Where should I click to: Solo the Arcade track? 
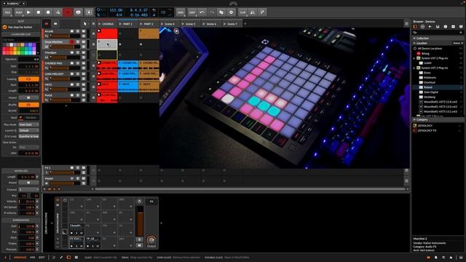click(78, 31)
